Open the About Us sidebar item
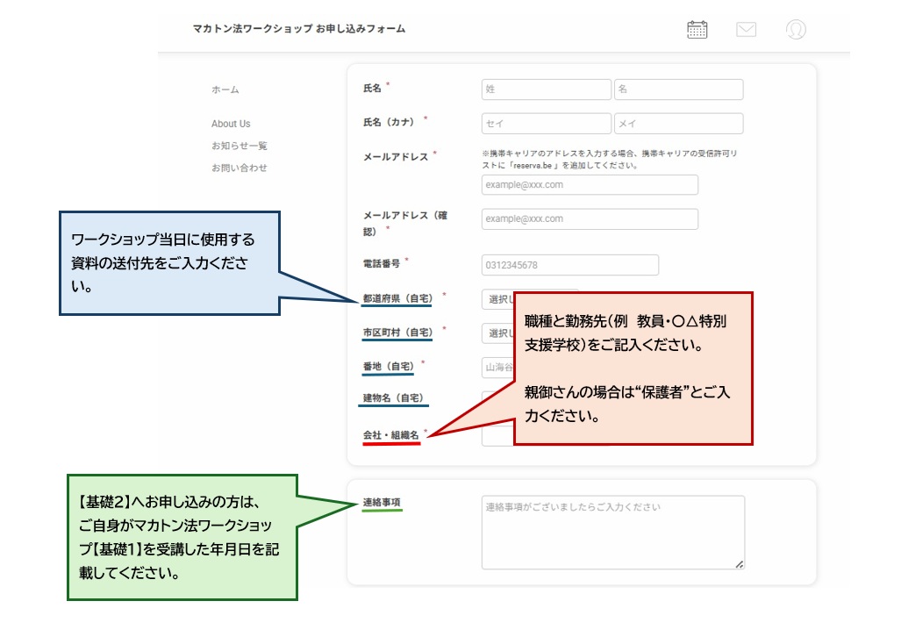Image resolution: width=908 pixels, height=637 pixels. (231, 124)
